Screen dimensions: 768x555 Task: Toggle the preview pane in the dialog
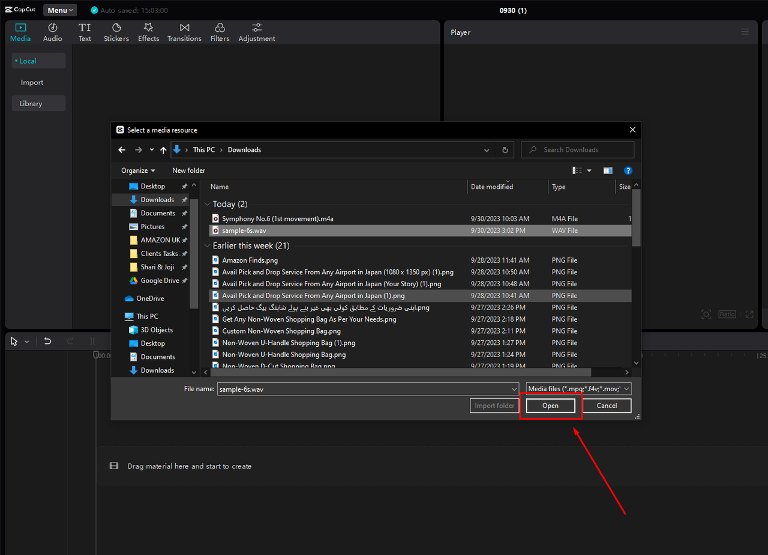click(607, 170)
